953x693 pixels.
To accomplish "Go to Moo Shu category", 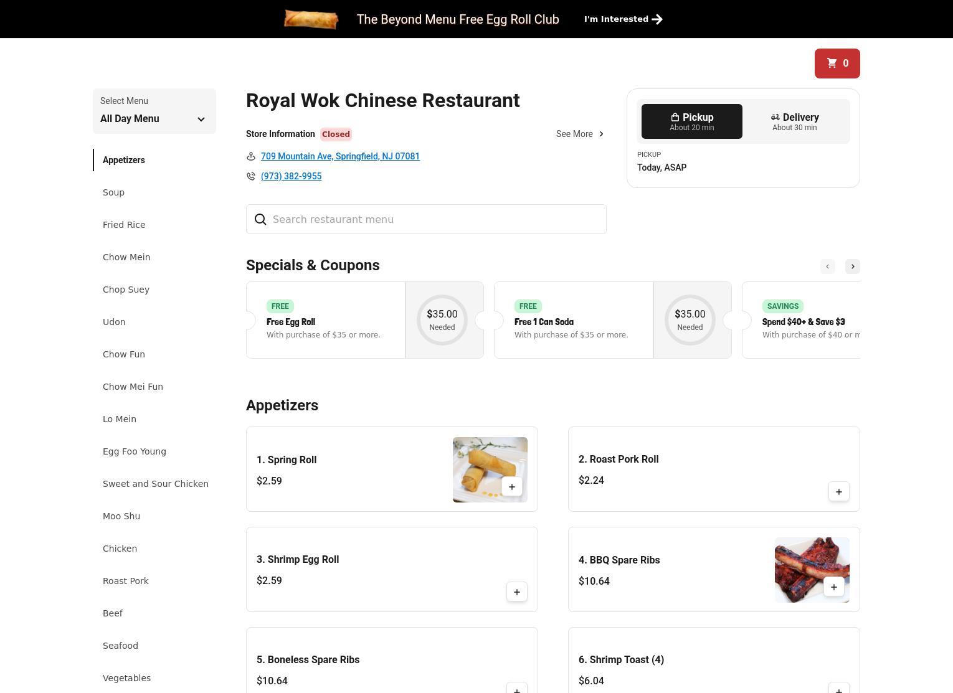I will 121,516.
